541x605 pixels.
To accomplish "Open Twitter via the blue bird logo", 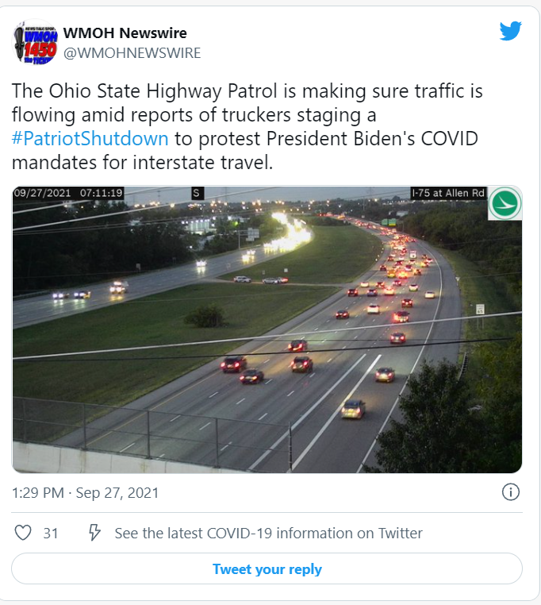I will [x=510, y=32].
